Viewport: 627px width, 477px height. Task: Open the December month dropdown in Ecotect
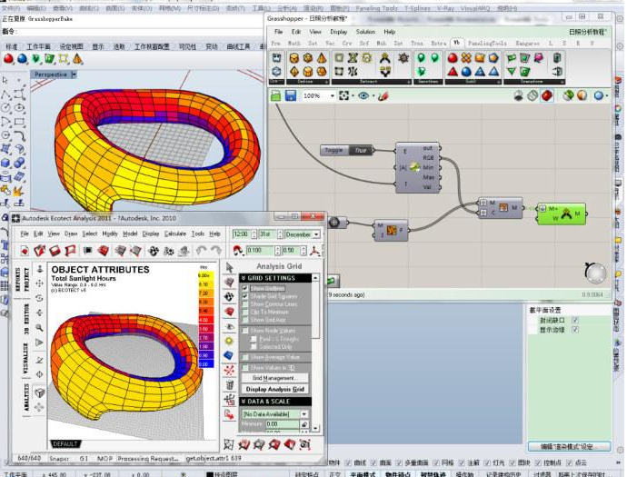click(x=316, y=234)
